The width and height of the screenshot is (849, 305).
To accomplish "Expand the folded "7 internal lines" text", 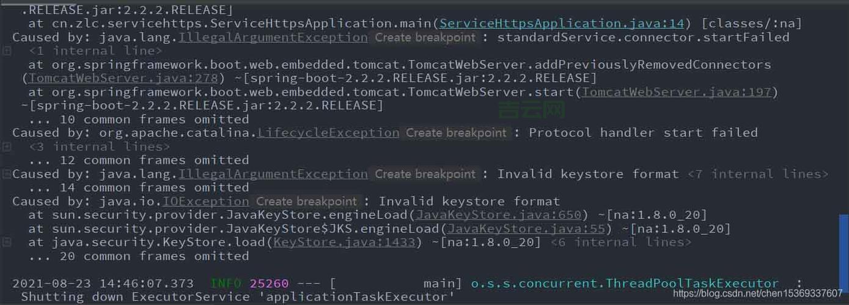I will click(x=758, y=174).
